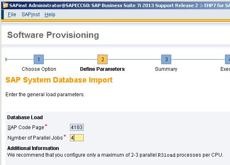Click the SAP Code Page label
The image size is (230, 165).
point(26,127)
